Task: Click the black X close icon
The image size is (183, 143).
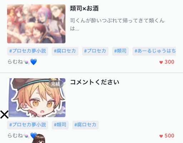Action: coord(4,114)
